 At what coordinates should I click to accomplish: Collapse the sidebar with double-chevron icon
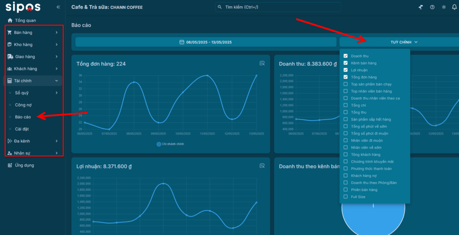[x=58, y=7]
